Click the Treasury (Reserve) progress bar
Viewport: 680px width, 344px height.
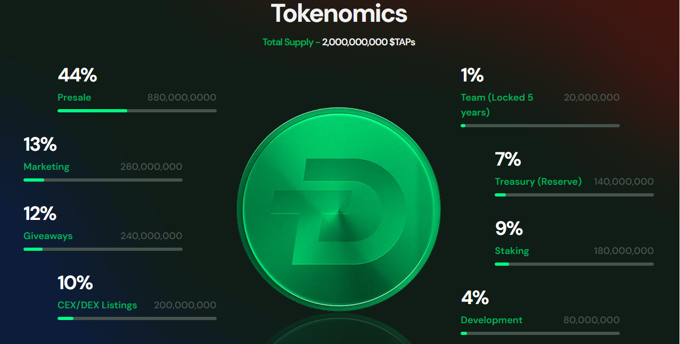click(x=574, y=195)
